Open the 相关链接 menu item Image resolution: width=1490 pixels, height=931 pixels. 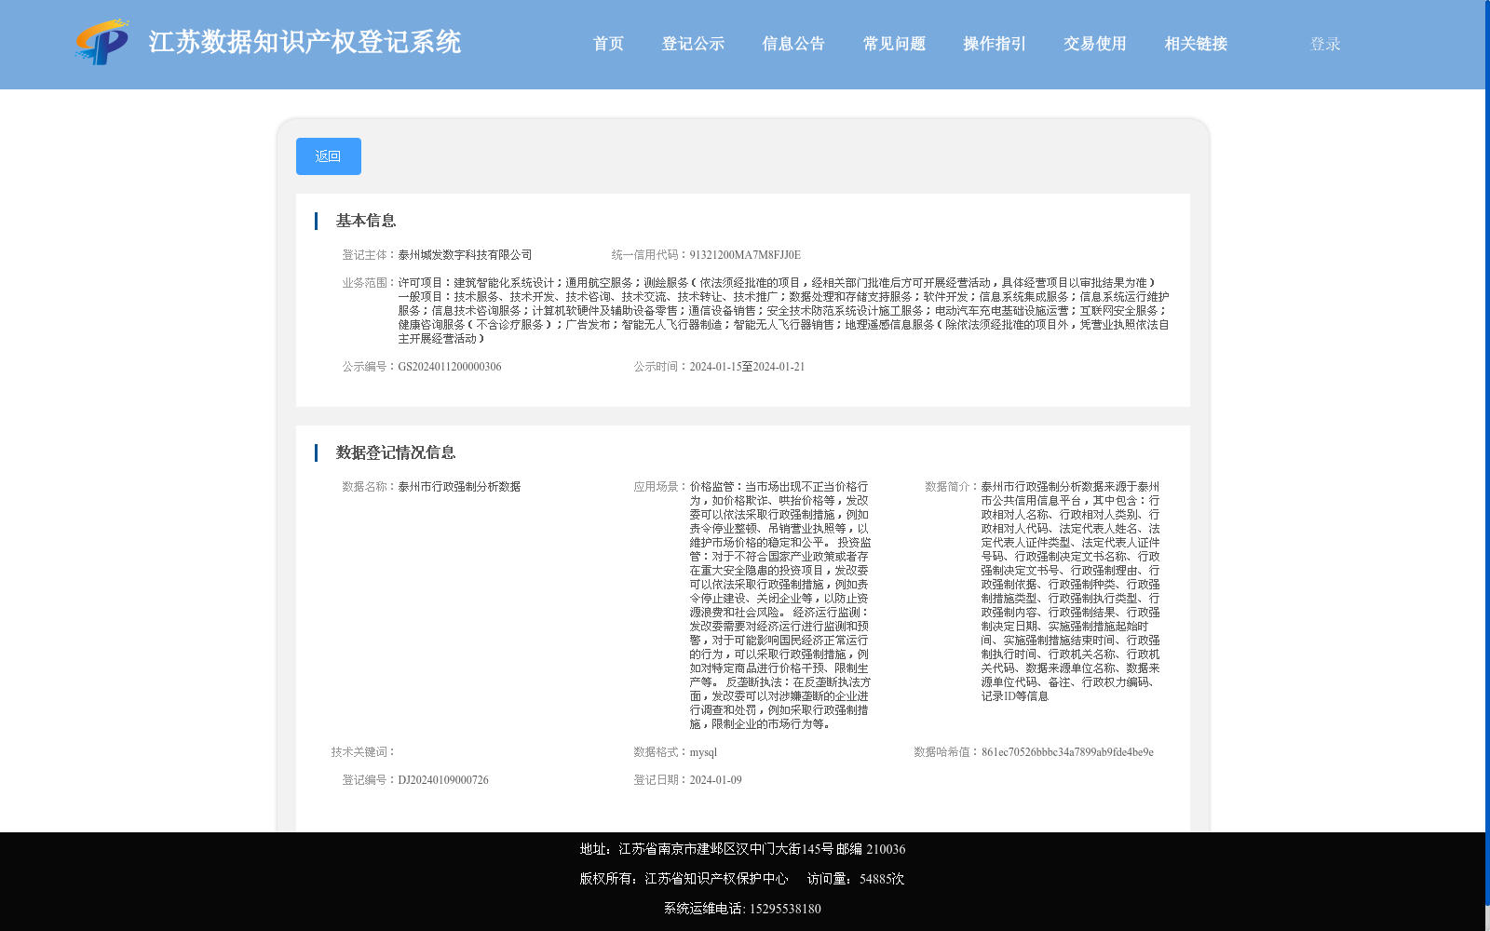click(1196, 44)
